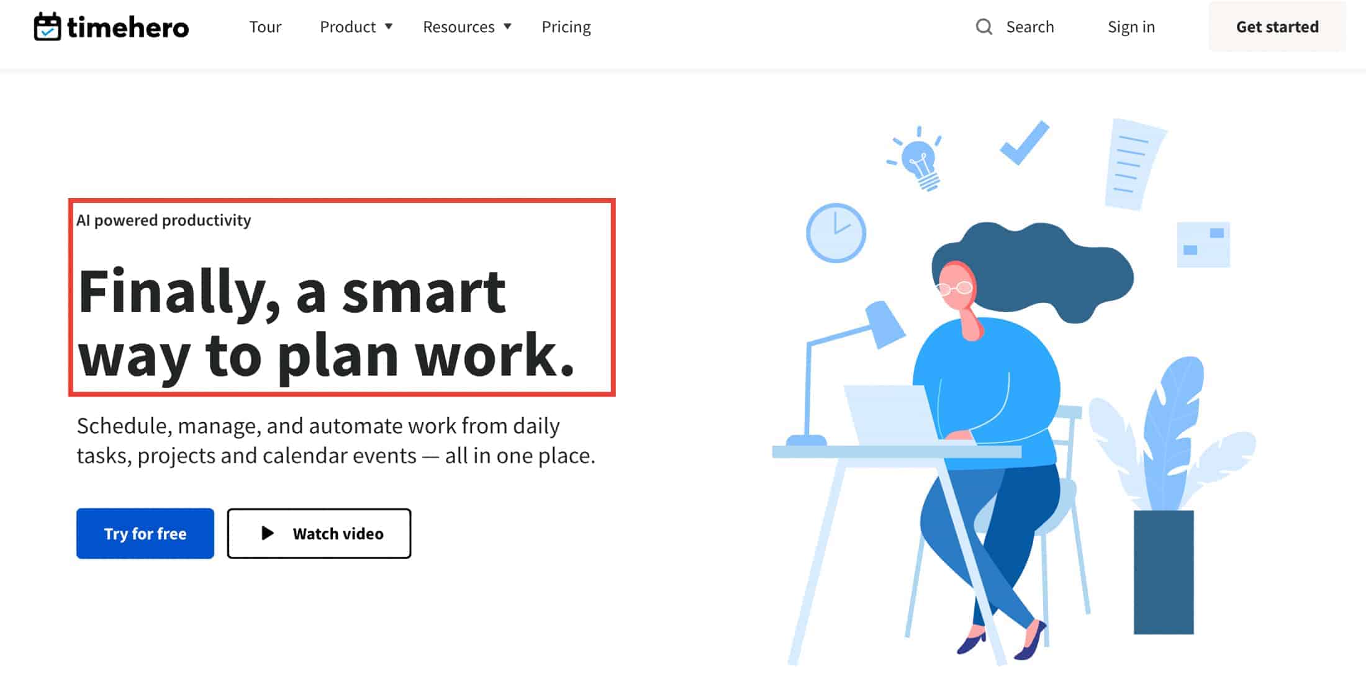Screen dimensions: 1366x692
Task: Click the Try for free button
Action: (x=146, y=533)
